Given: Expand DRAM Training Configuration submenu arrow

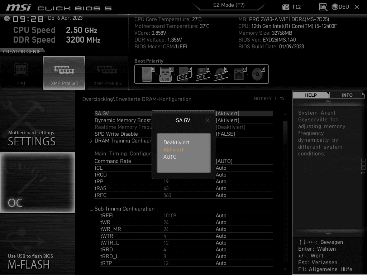Looking at the screenshot, I should [x=91, y=141].
